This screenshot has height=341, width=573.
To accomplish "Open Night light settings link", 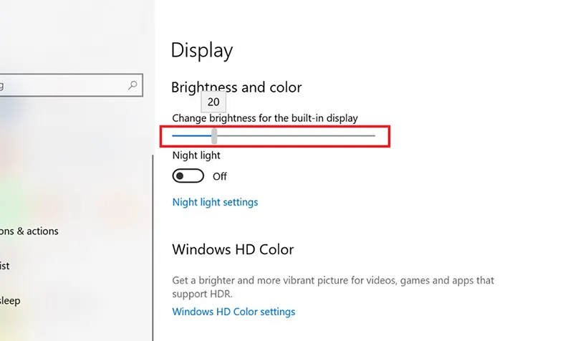I will pyautogui.click(x=215, y=202).
